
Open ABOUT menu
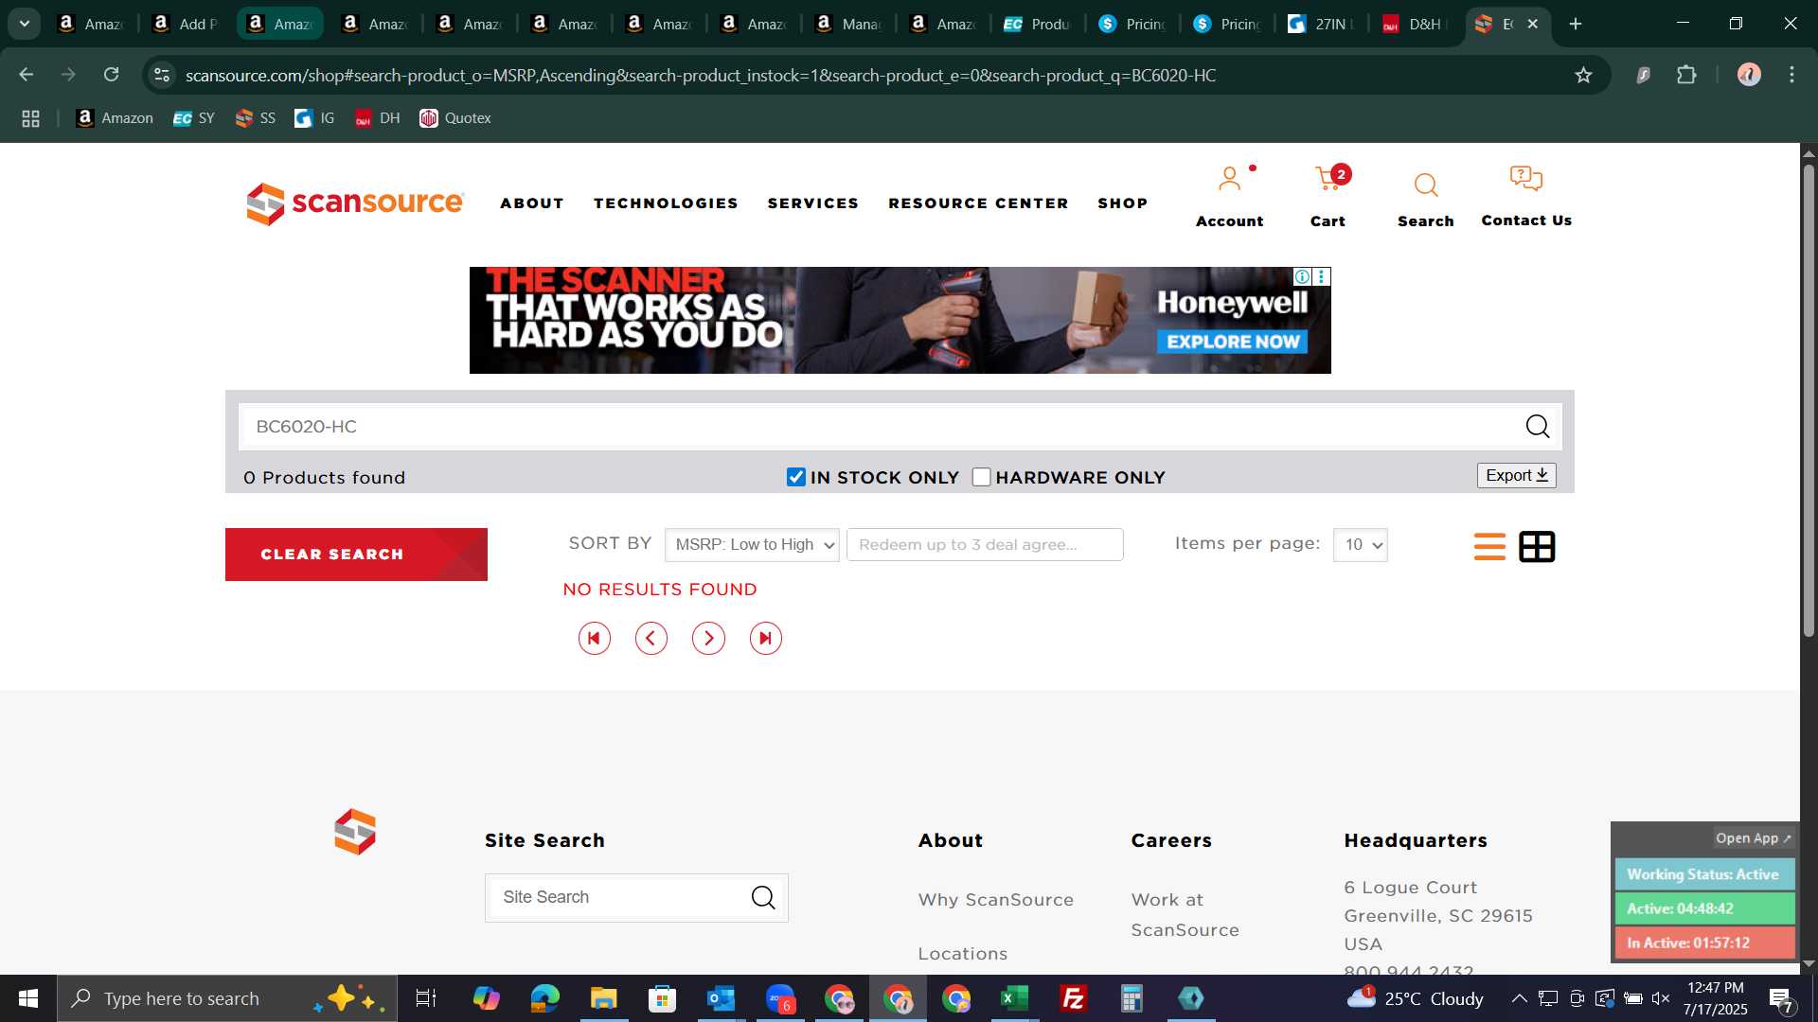(x=532, y=203)
